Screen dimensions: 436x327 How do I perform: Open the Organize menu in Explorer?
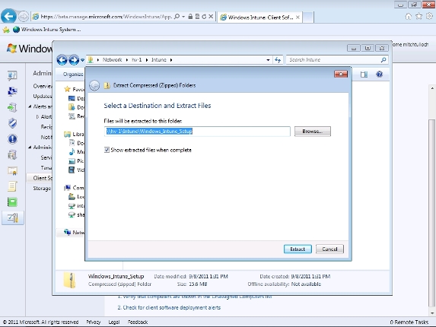(73, 75)
